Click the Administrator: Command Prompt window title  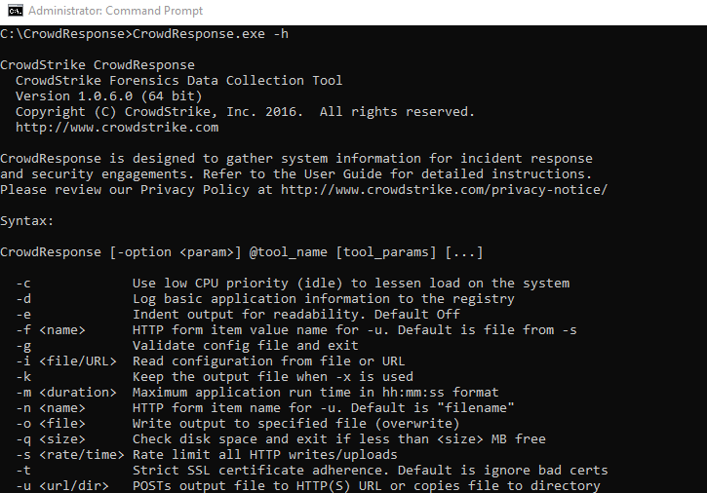coord(115,11)
